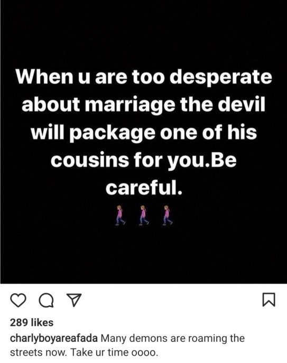This screenshot has width=287, height=363.
Task: Click caption line 'streets now. Take ur time oooo.'
Action: 85,352
